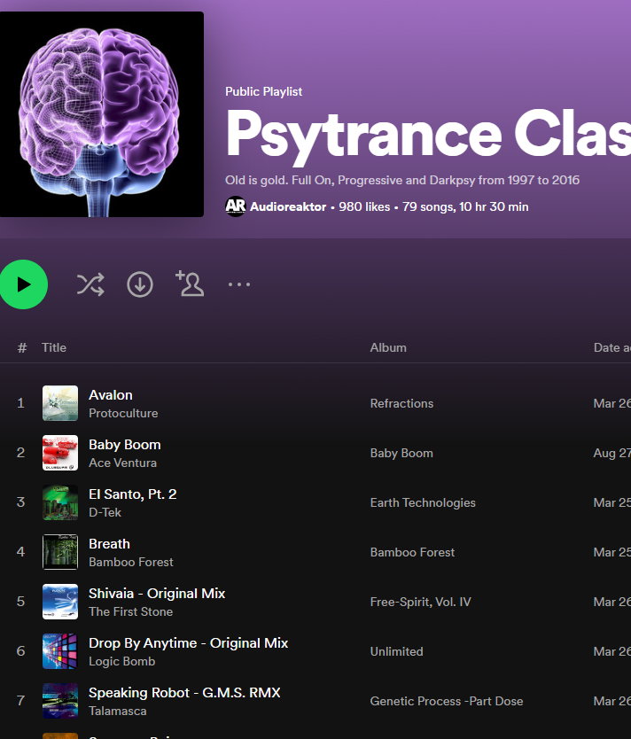Open the Unlimited album
The image size is (631, 739).
396,651
